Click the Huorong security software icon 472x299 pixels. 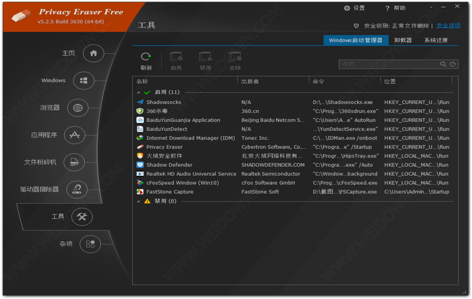[140, 156]
